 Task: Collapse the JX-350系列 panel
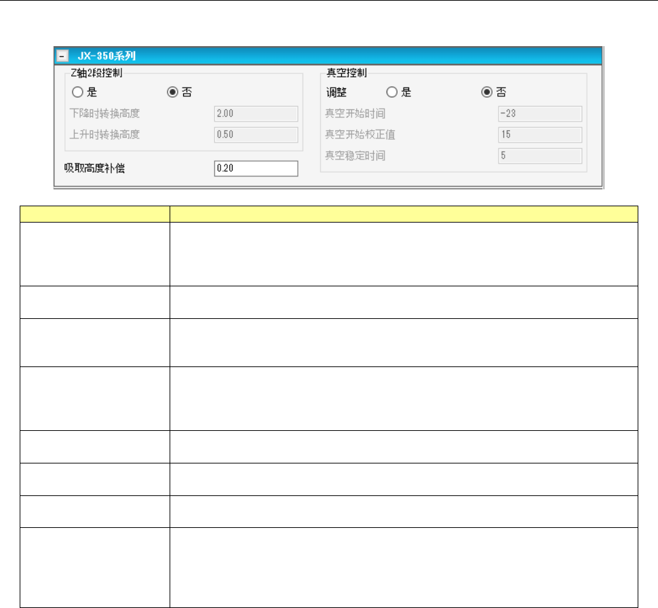click(x=62, y=56)
